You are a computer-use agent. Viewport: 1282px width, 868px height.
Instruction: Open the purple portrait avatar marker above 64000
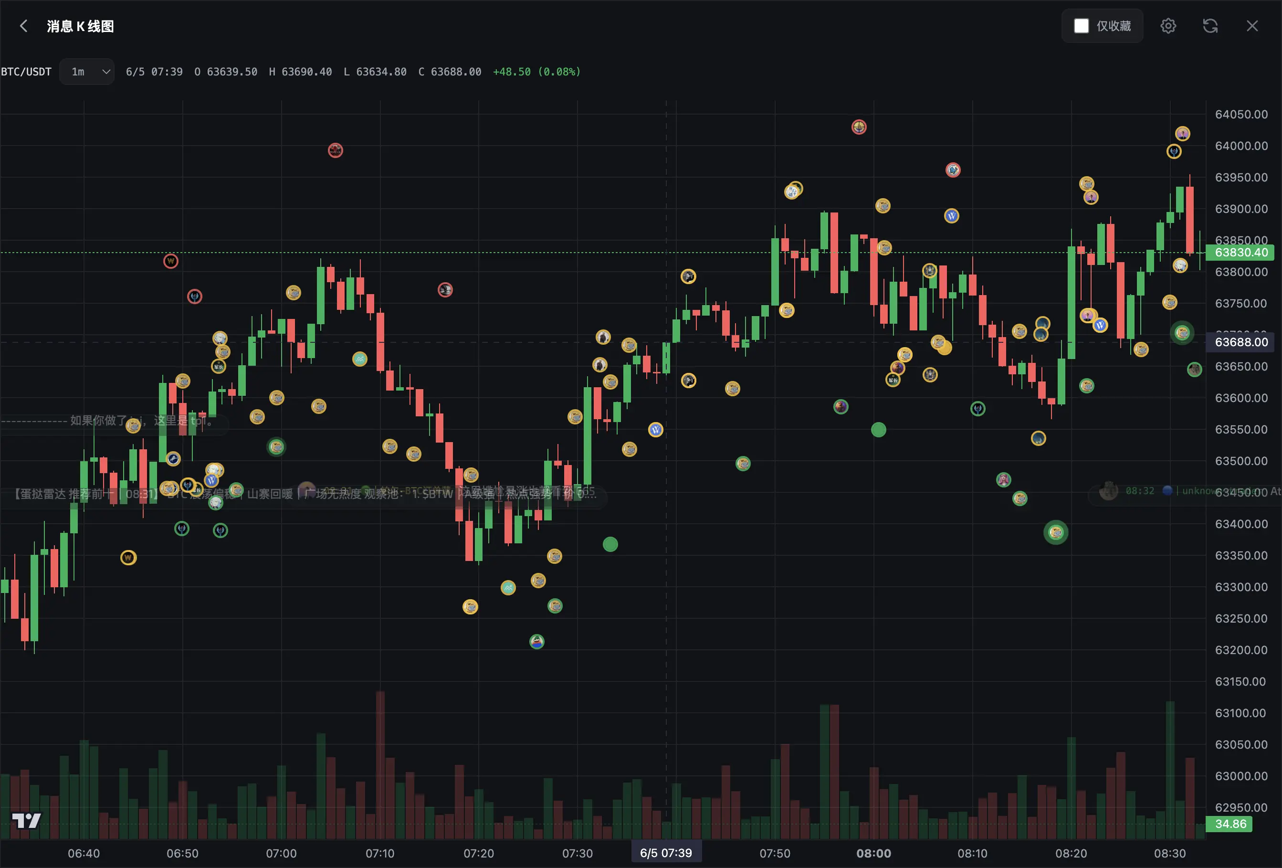coord(1182,134)
